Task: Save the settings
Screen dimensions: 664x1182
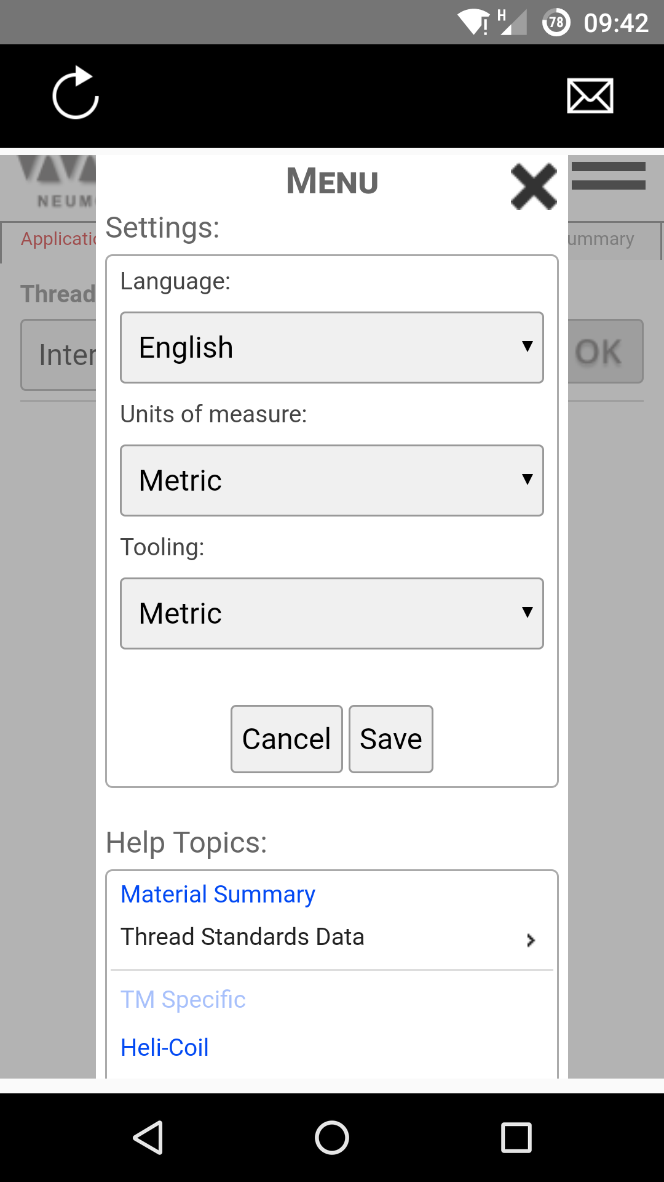Action: (390, 739)
